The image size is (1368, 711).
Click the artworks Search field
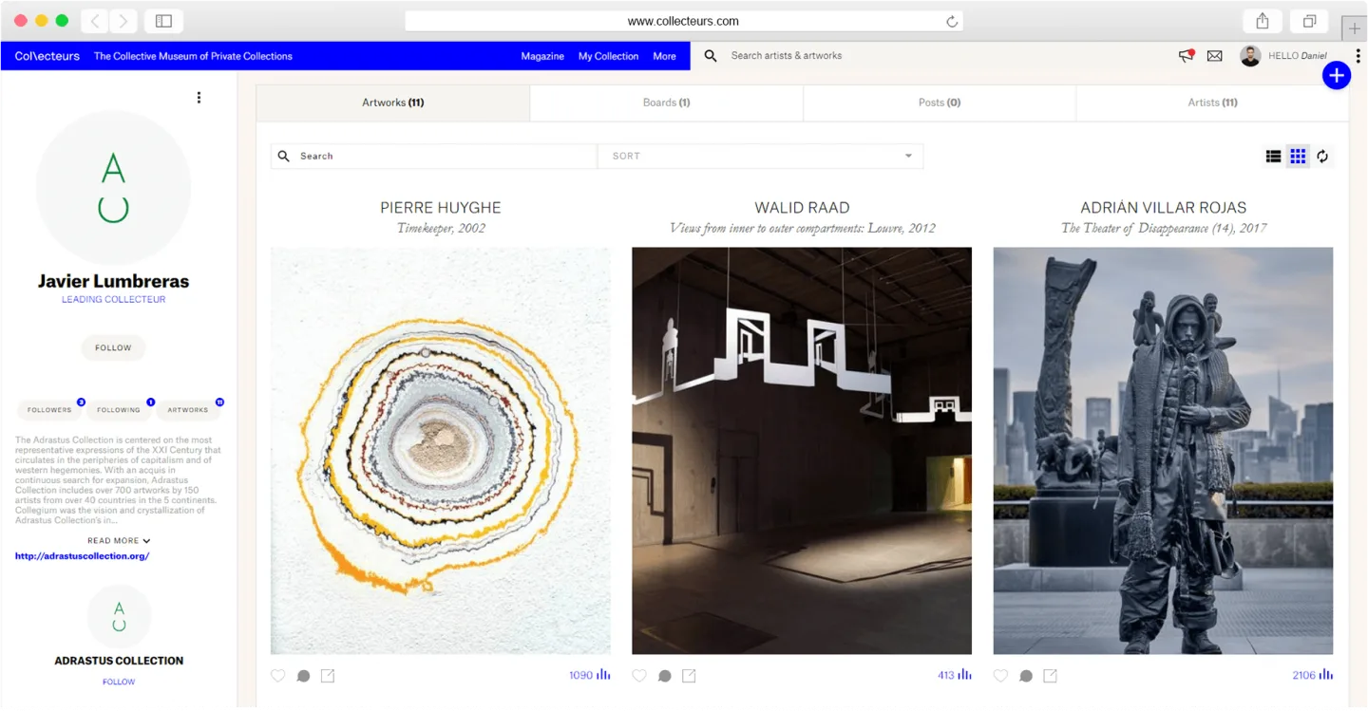coord(434,156)
